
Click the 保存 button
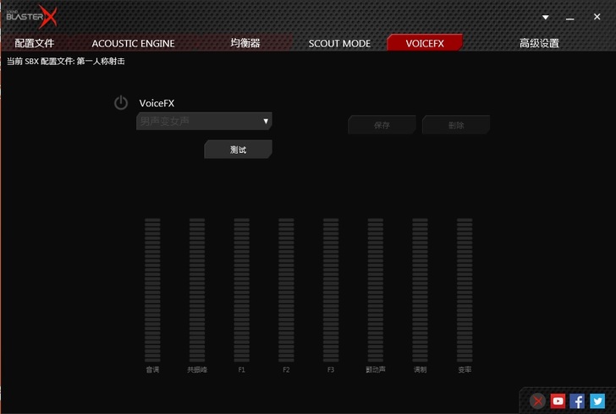pos(382,125)
